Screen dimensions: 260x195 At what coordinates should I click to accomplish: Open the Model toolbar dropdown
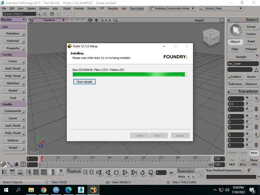click(x=13, y=20)
